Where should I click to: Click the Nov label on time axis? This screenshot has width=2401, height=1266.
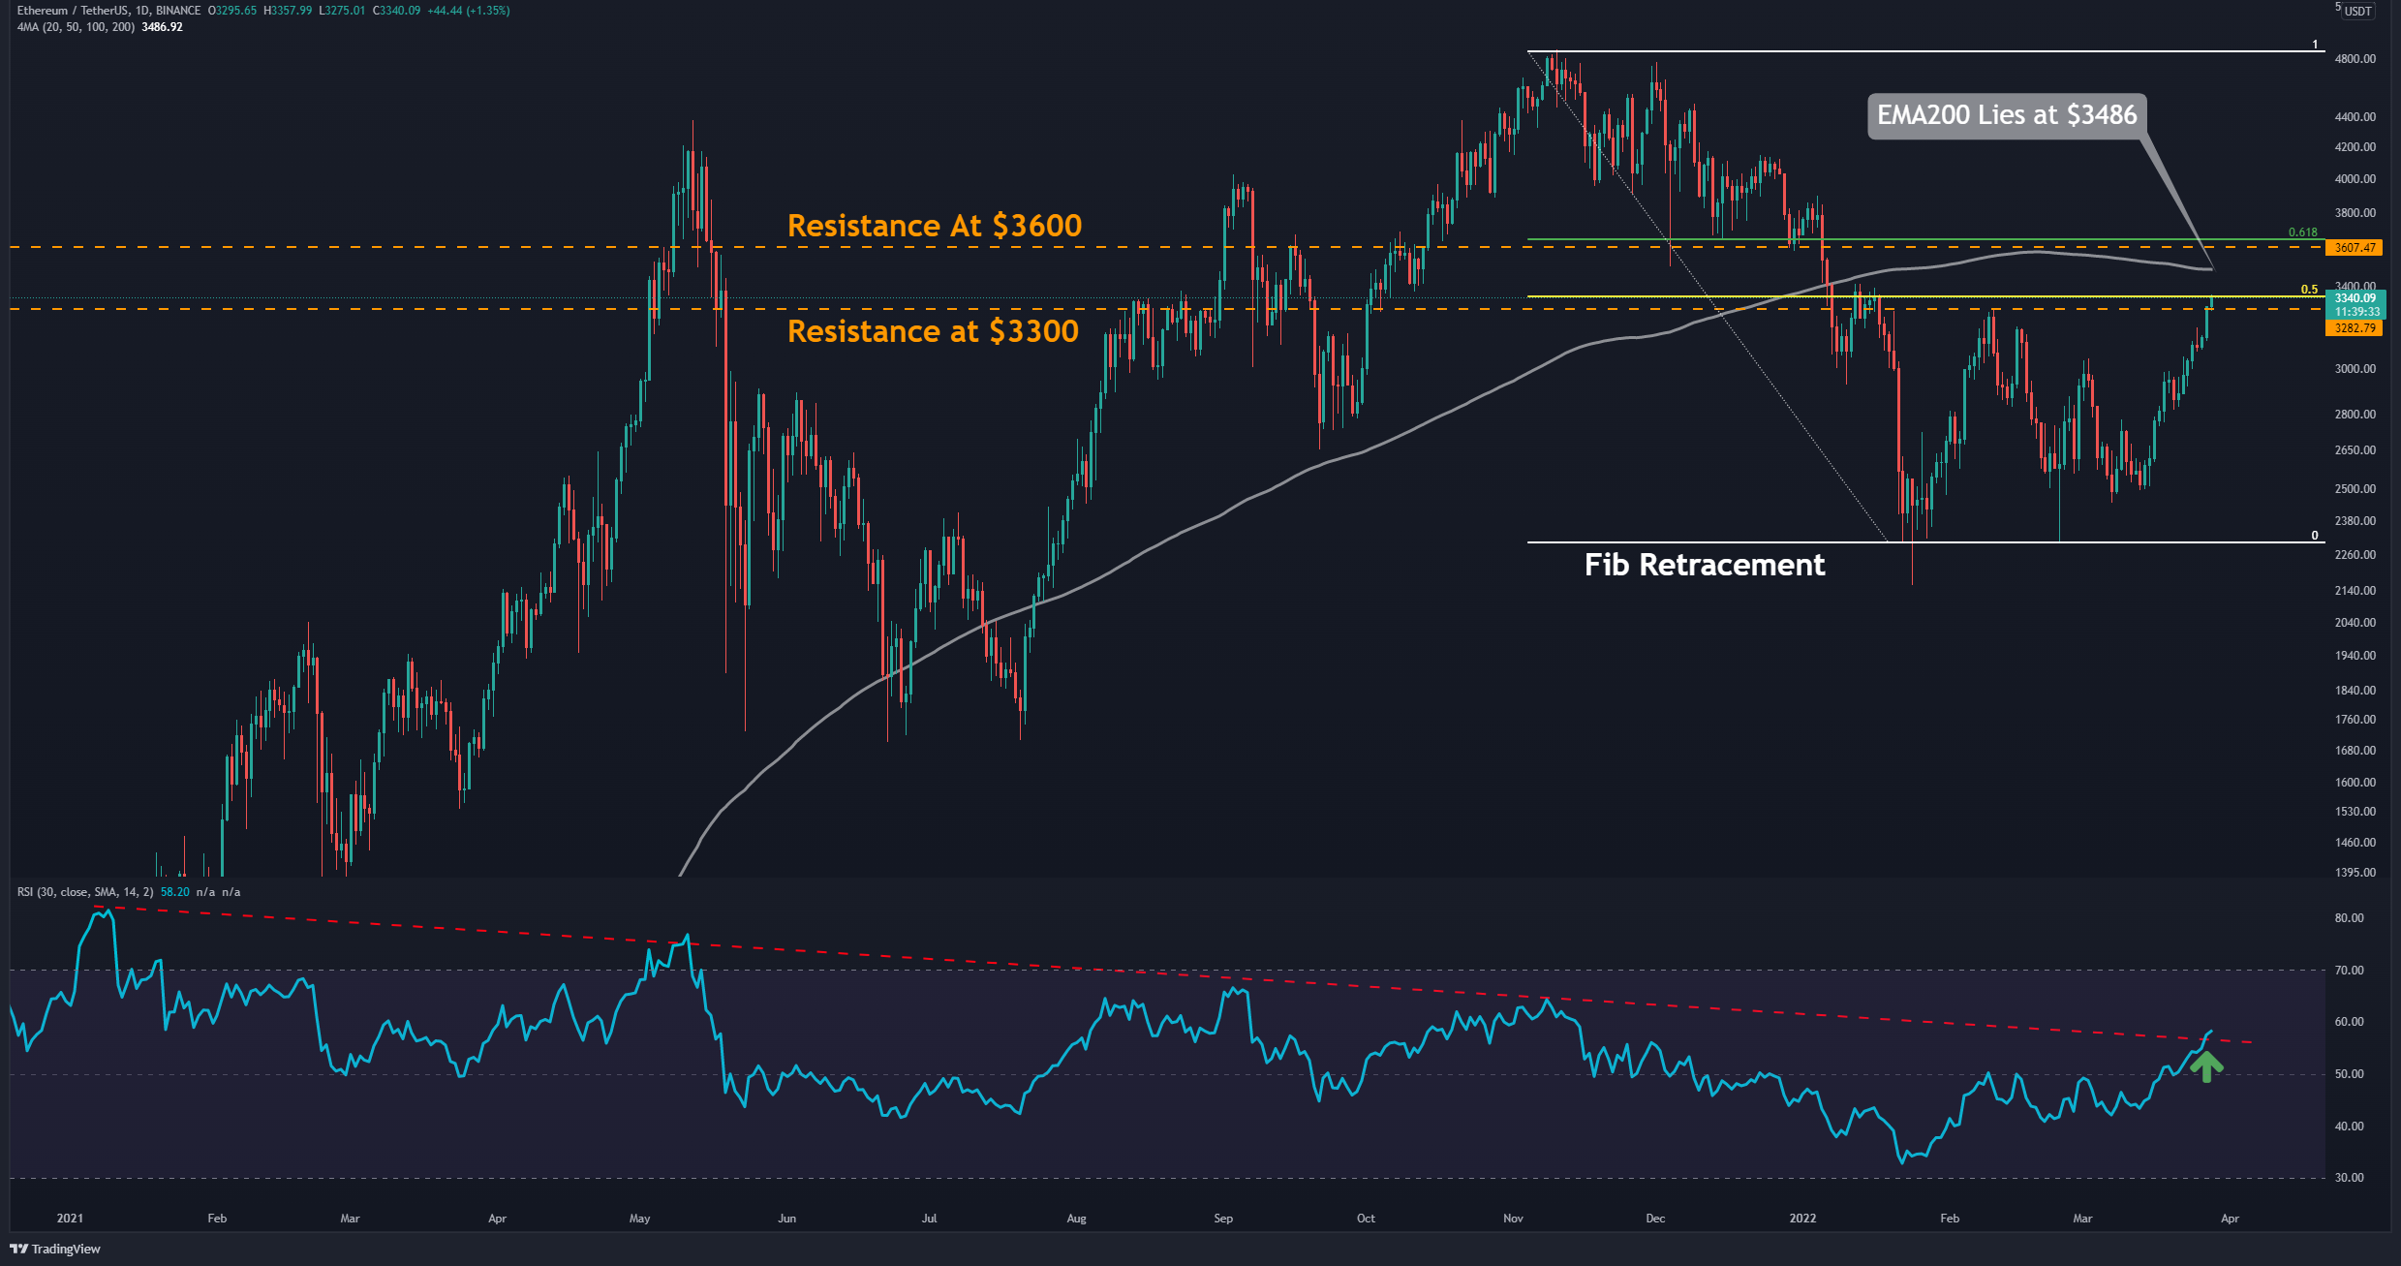coord(1513,1219)
